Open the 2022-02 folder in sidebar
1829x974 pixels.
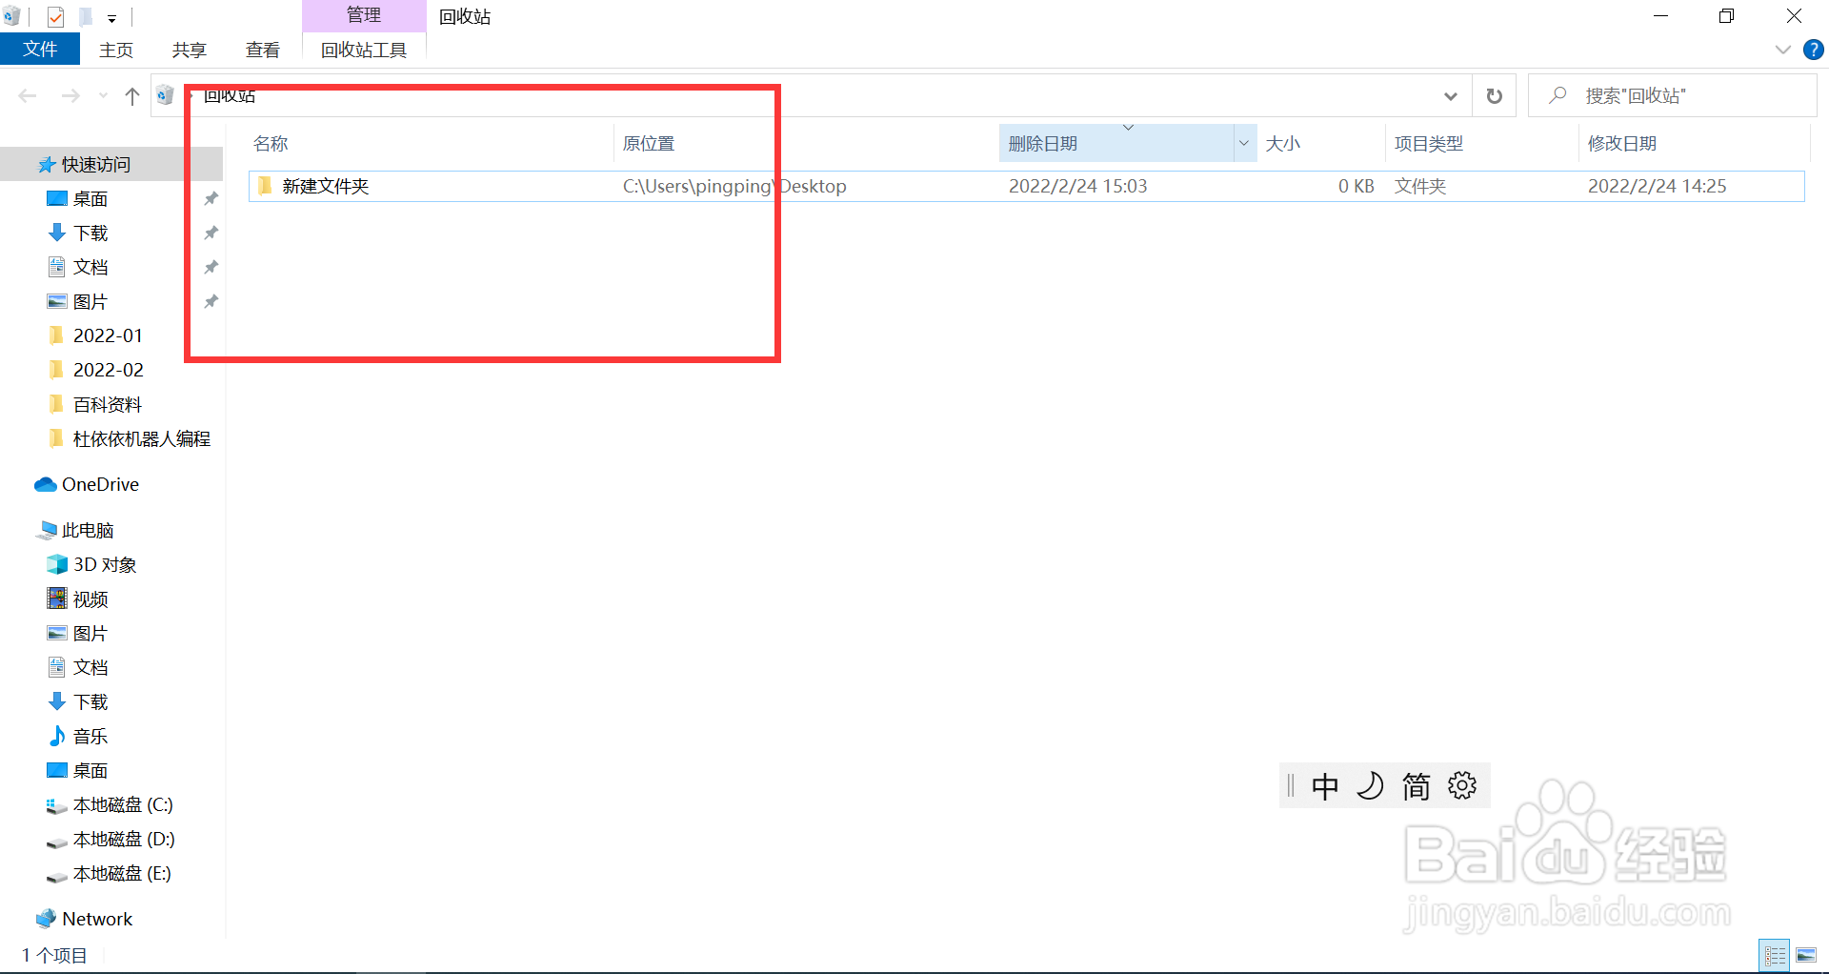pyautogui.click(x=107, y=370)
